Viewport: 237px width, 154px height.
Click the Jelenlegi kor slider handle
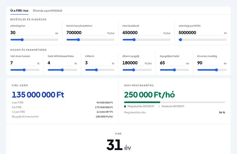tap(22, 40)
